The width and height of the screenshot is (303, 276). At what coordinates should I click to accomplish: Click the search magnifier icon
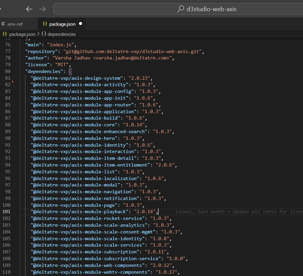[181, 9]
